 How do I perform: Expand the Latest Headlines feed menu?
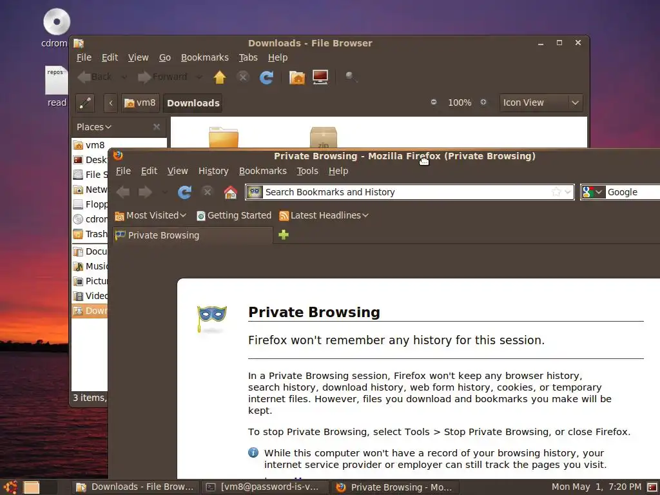click(324, 215)
